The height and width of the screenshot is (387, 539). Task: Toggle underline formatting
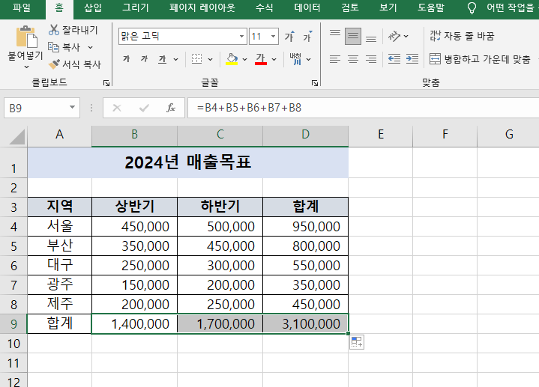162,59
